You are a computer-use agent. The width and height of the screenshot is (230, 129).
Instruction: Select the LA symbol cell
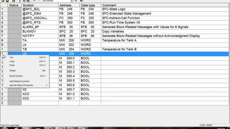[x=40, y=45]
